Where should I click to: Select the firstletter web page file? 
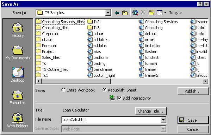point(150,46)
